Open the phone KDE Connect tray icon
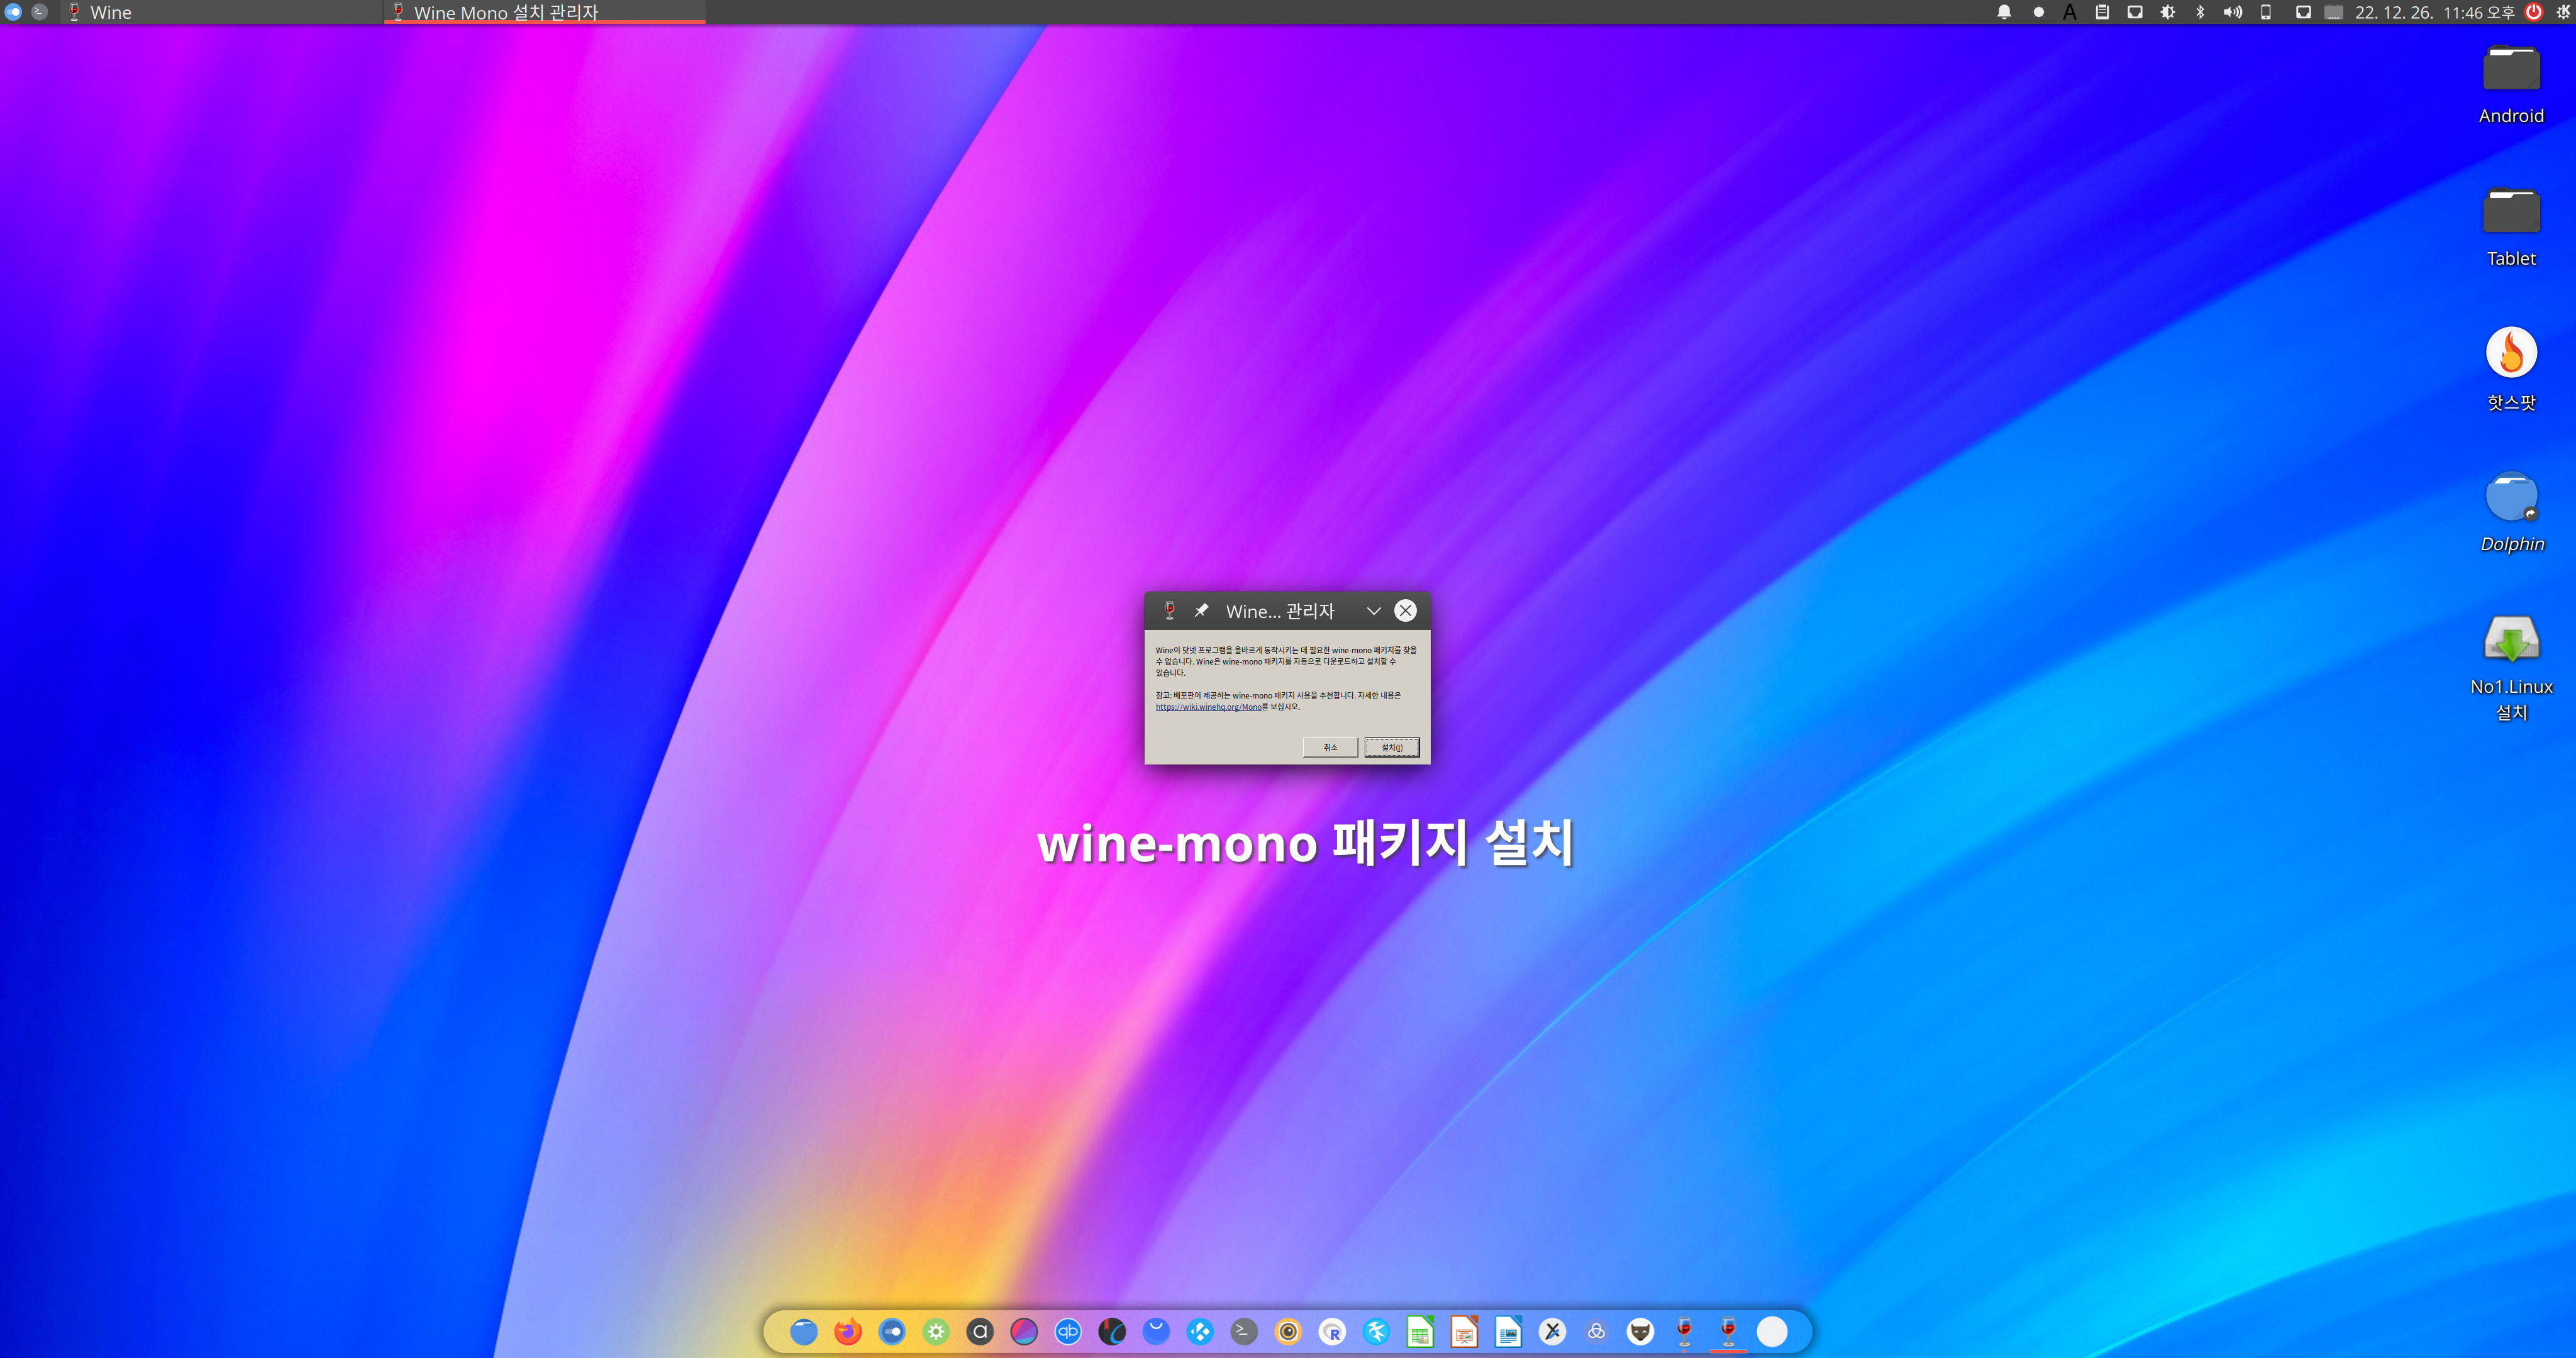The height and width of the screenshot is (1358, 2576). pos(2266,12)
